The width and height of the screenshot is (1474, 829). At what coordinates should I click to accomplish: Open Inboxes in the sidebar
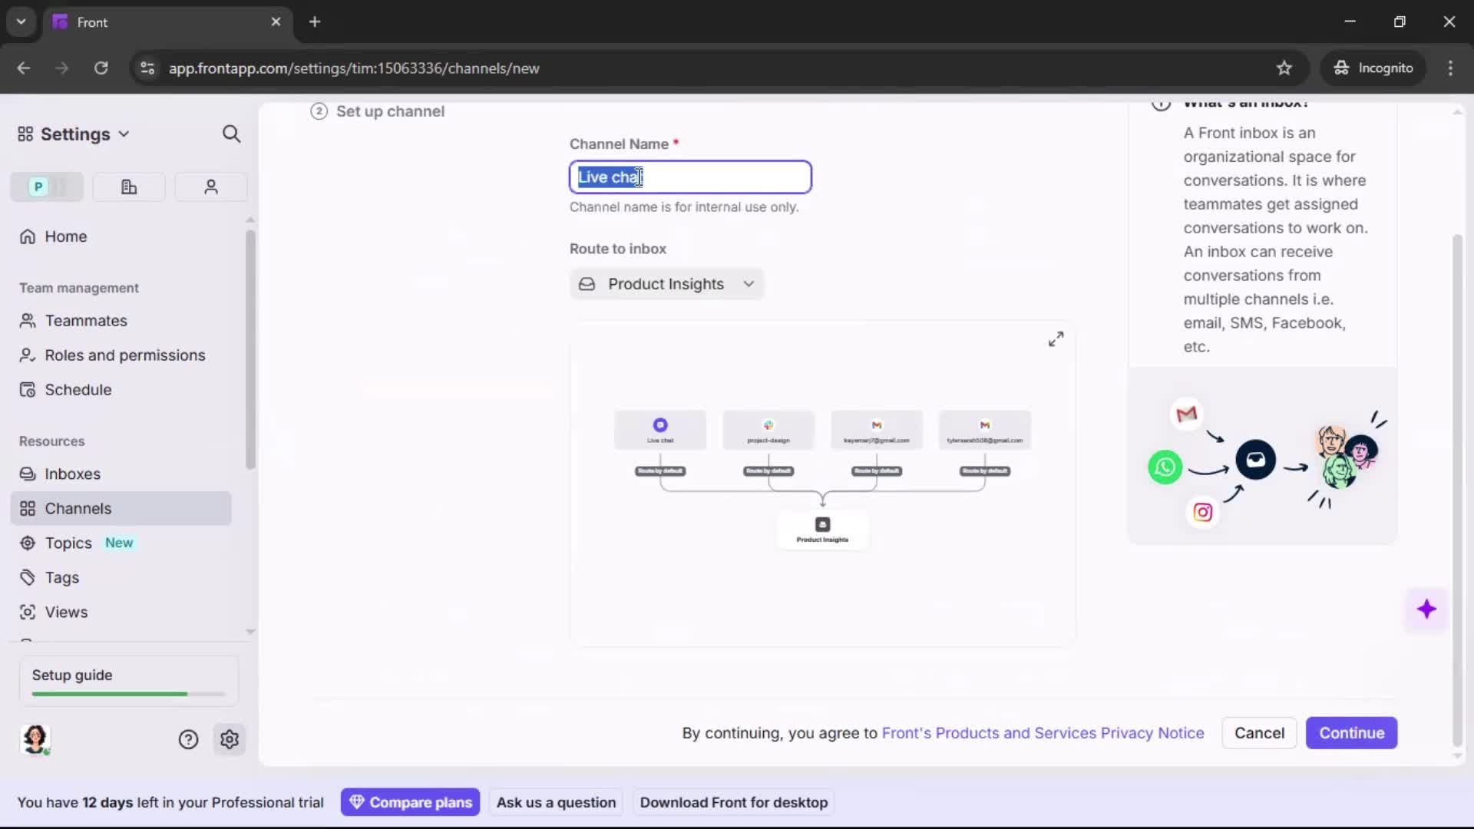pyautogui.click(x=72, y=474)
